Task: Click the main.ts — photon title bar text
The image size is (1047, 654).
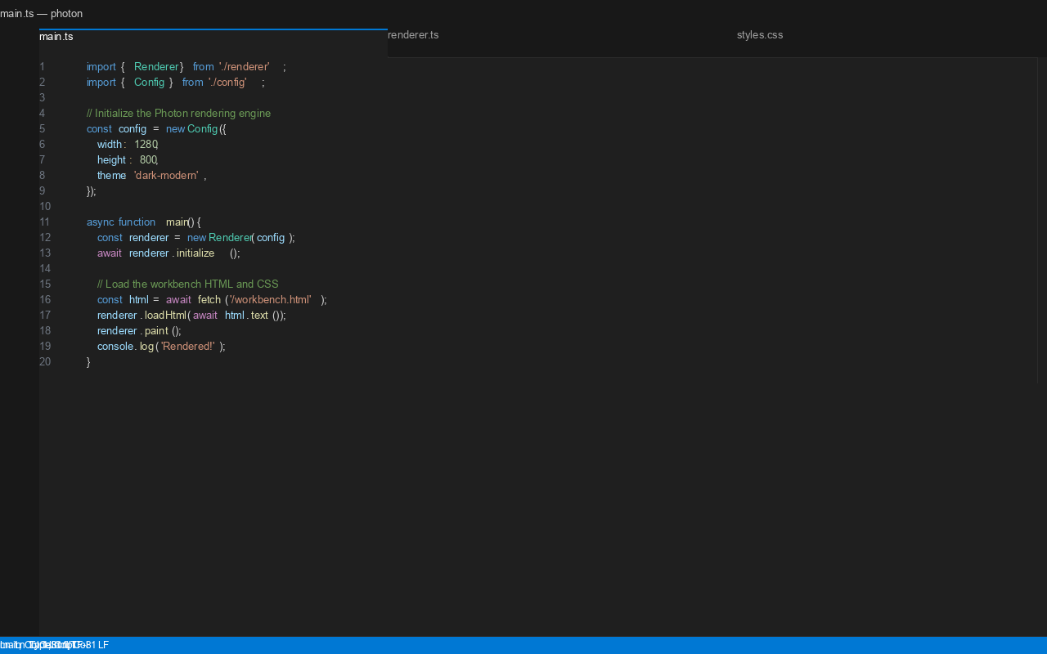Action: click(41, 13)
